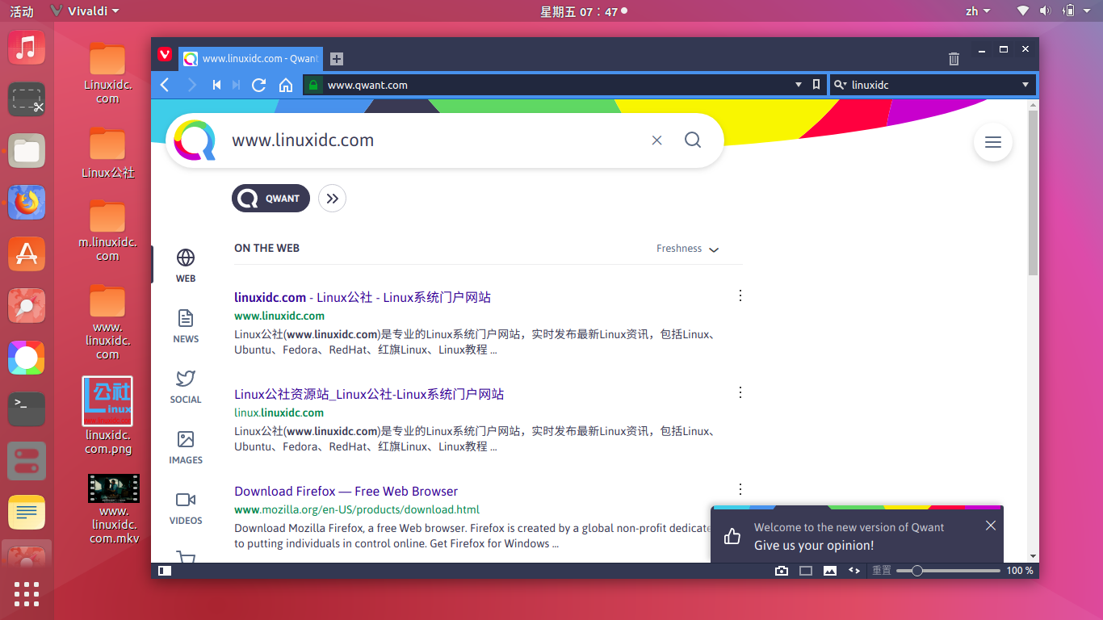Open the closed tabs trash can
Image resolution: width=1103 pixels, height=620 pixels.
pyautogui.click(x=954, y=58)
